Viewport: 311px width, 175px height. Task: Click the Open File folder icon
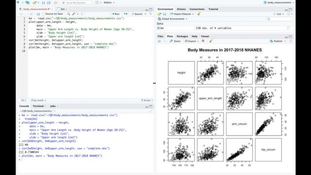coord(35,2)
